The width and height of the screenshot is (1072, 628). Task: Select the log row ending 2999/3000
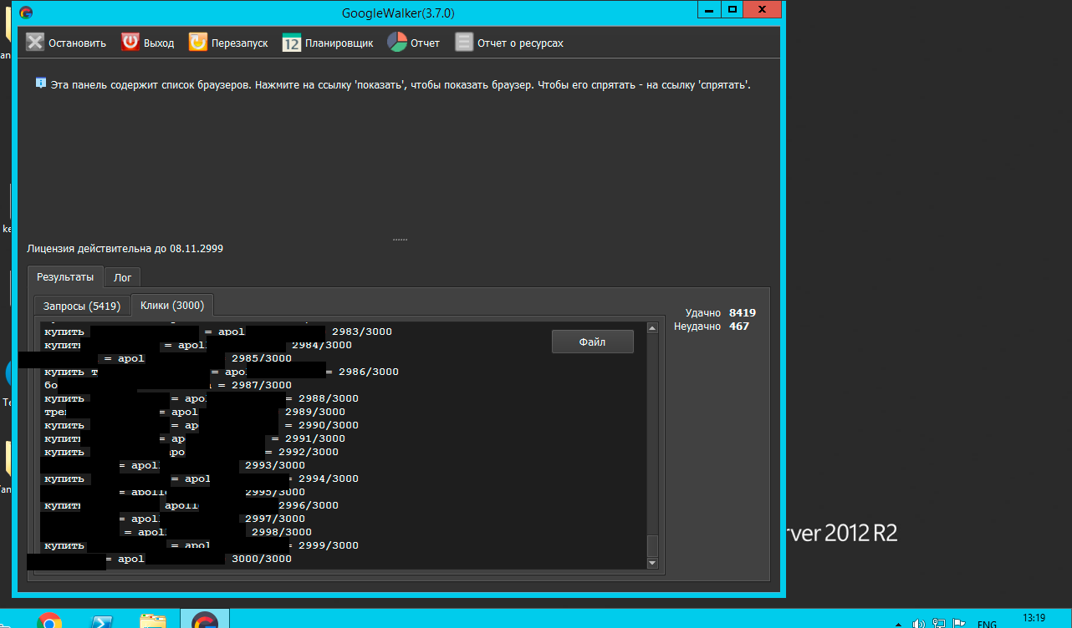(201, 545)
